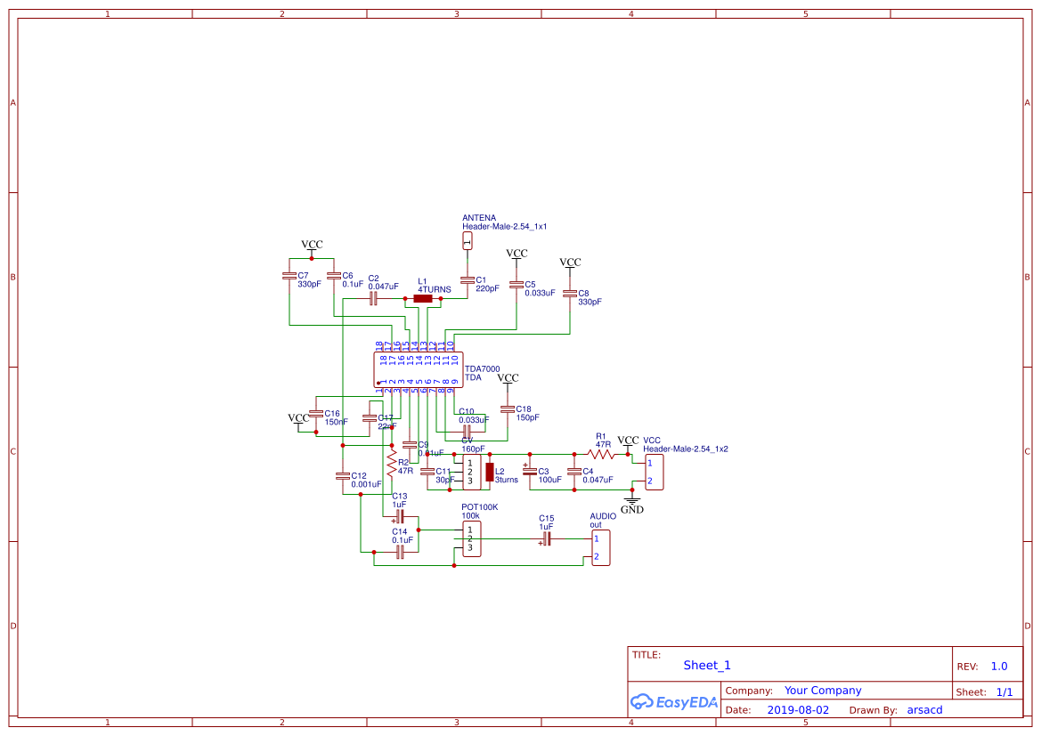Viewport: 1041px width, 736px height.
Task: Select capacitor C1 symbol below antenna
Action: coord(468,280)
